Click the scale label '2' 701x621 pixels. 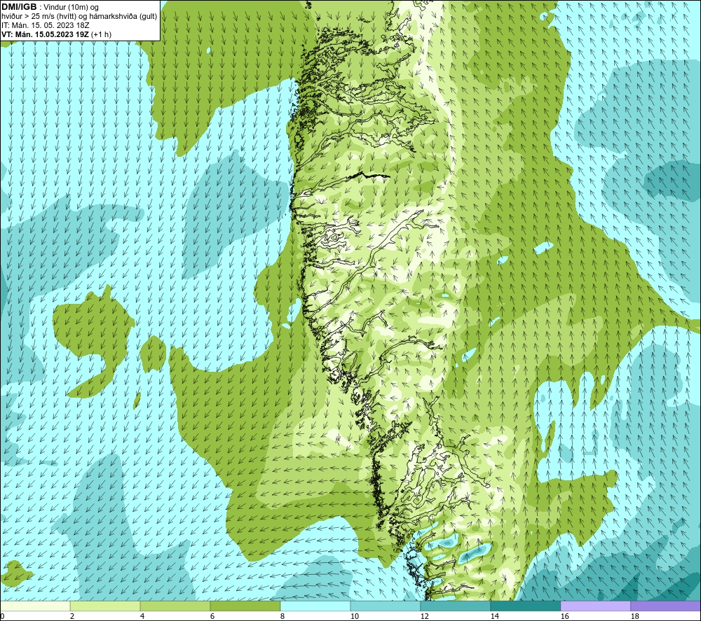72,617
